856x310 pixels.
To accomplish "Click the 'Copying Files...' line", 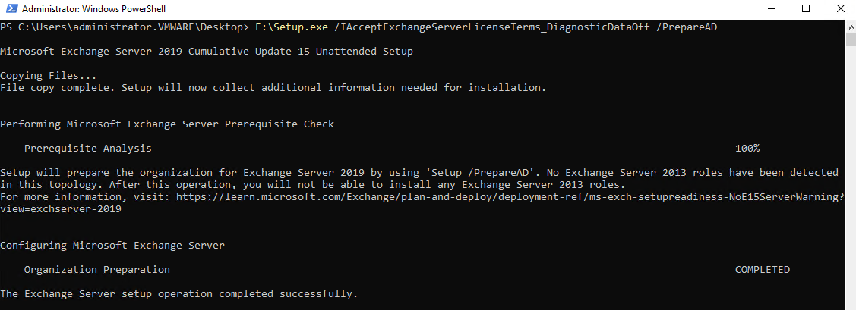I will (49, 76).
